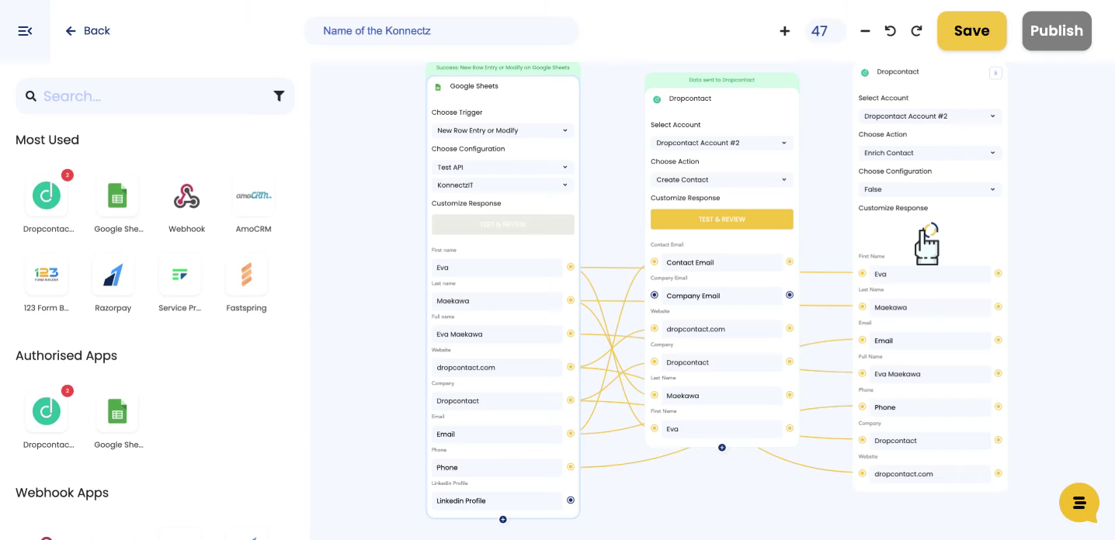
Task: Focus the Search... box in the sidebar
Action: [x=155, y=96]
